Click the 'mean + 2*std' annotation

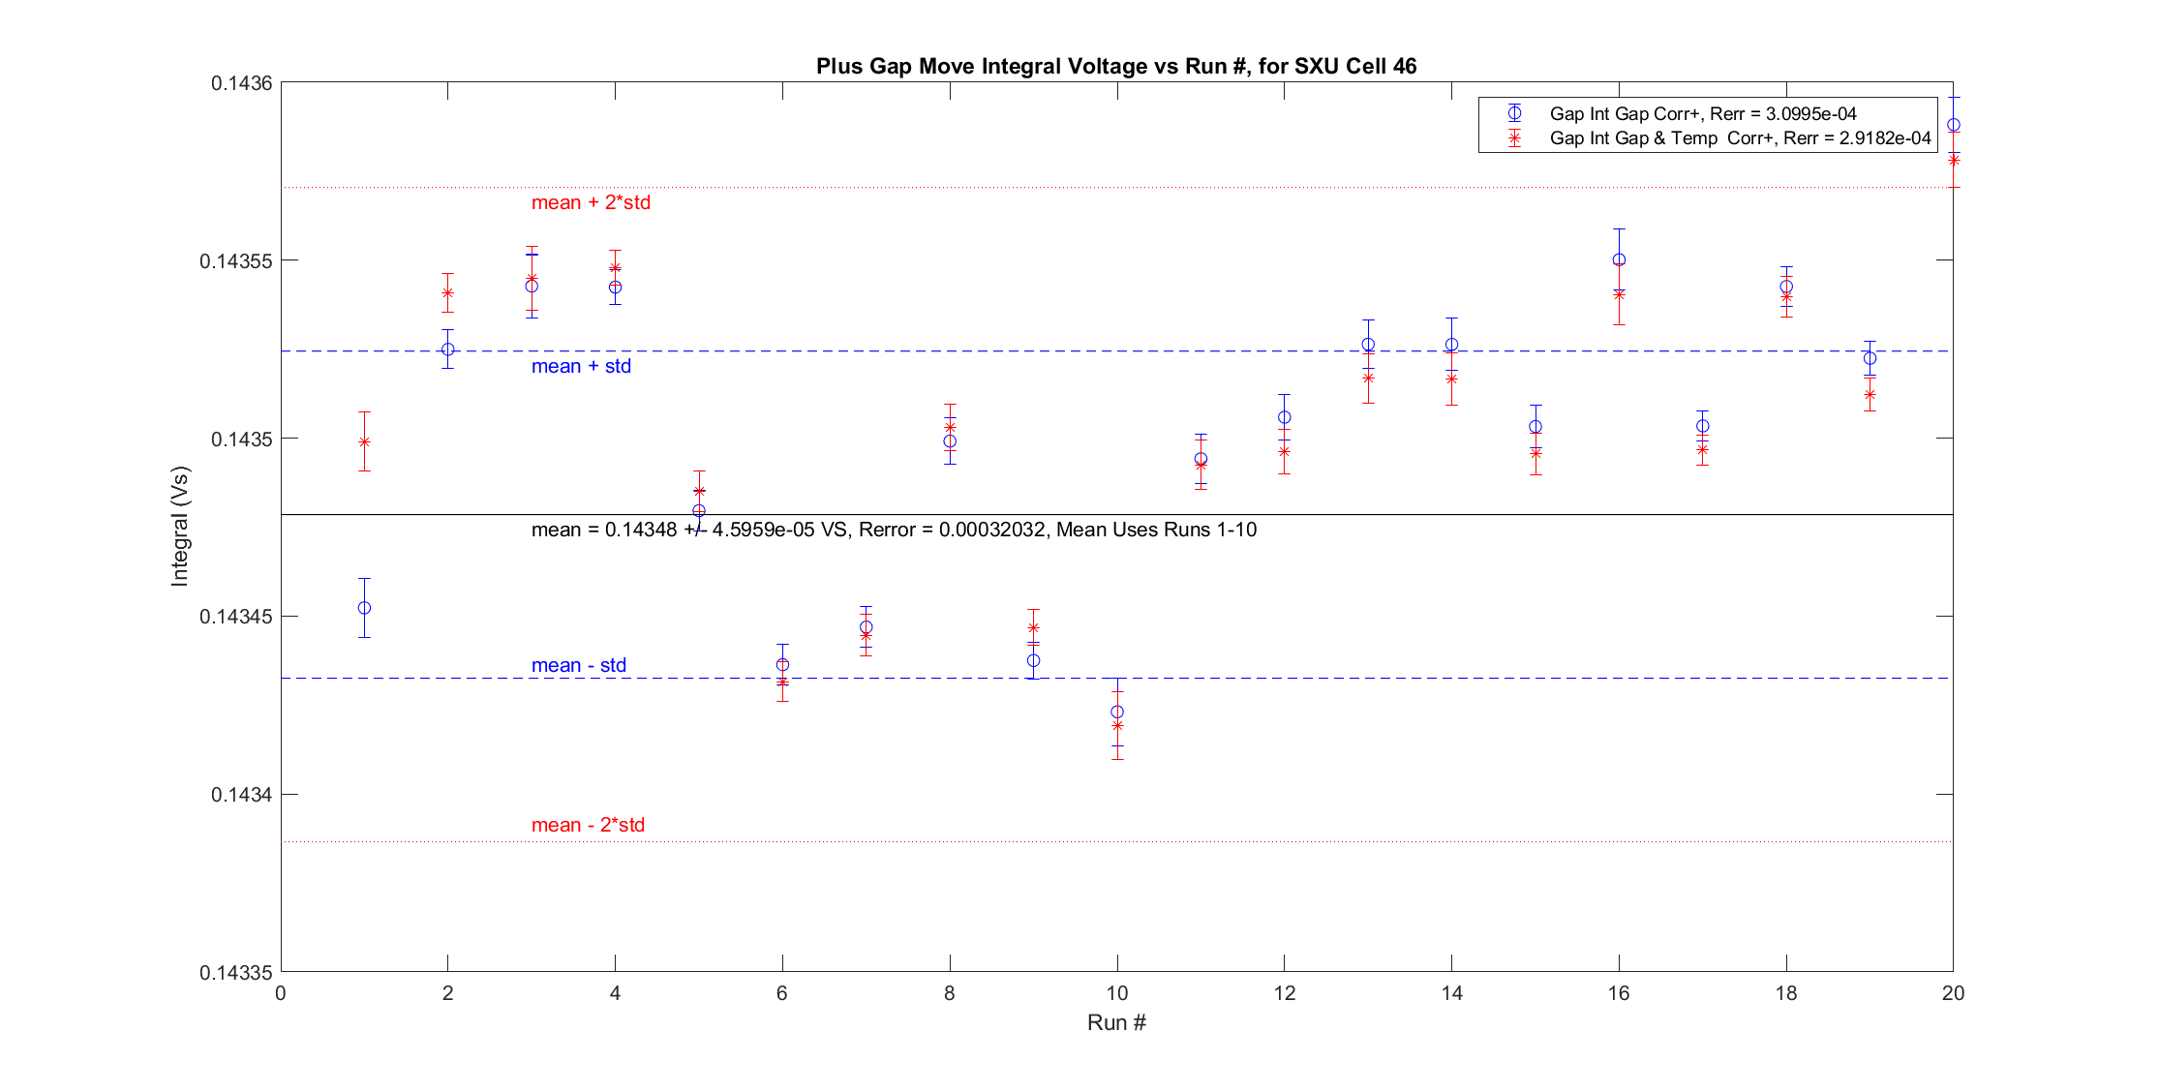pyautogui.click(x=591, y=202)
